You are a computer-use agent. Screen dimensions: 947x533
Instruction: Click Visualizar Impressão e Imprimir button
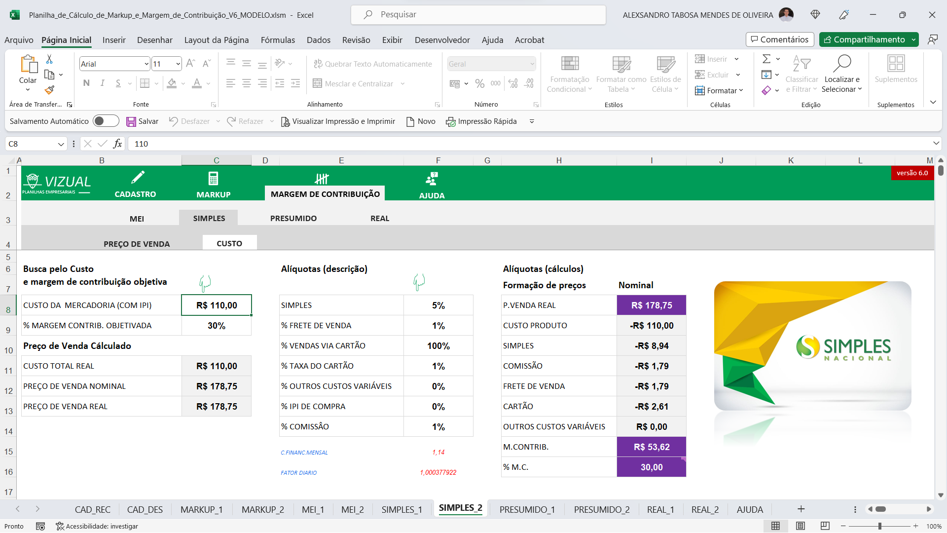pos(338,121)
